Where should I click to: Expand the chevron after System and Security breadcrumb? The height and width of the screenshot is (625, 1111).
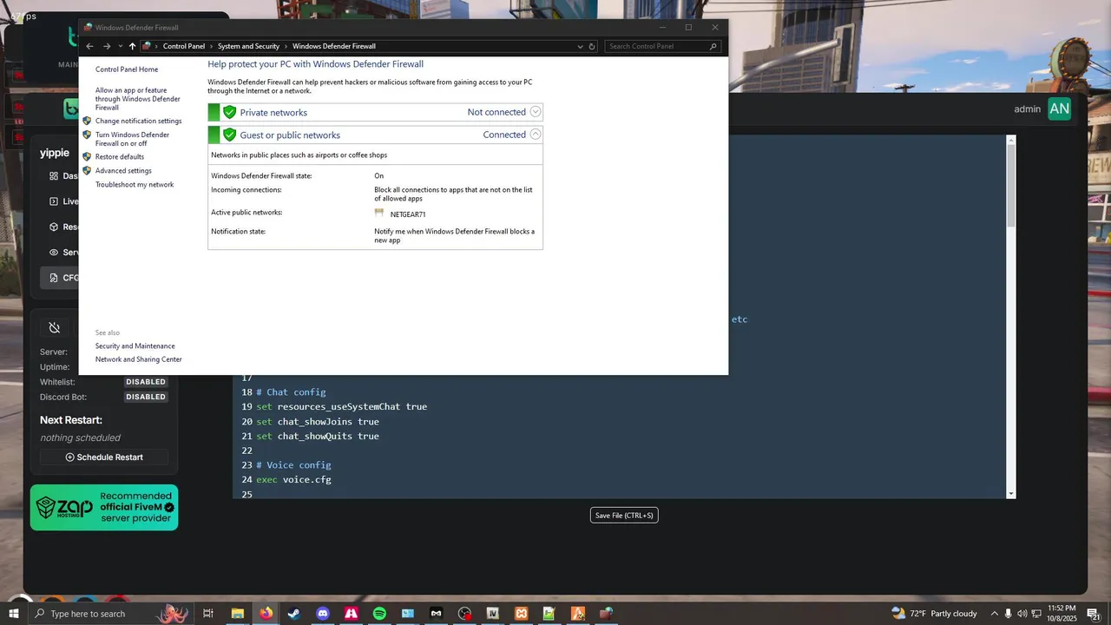pos(286,46)
